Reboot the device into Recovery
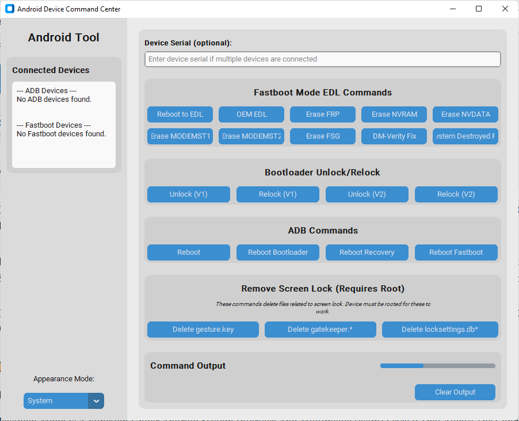Screen dimensions: 519x421 click(x=367, y=252)
